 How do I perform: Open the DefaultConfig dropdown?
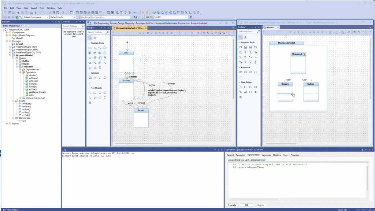74,17
